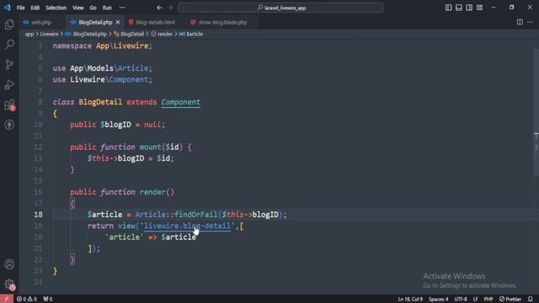539x303 pixels.
Task: Open notifications bell in status bar
Action: [x=531, y=299]
